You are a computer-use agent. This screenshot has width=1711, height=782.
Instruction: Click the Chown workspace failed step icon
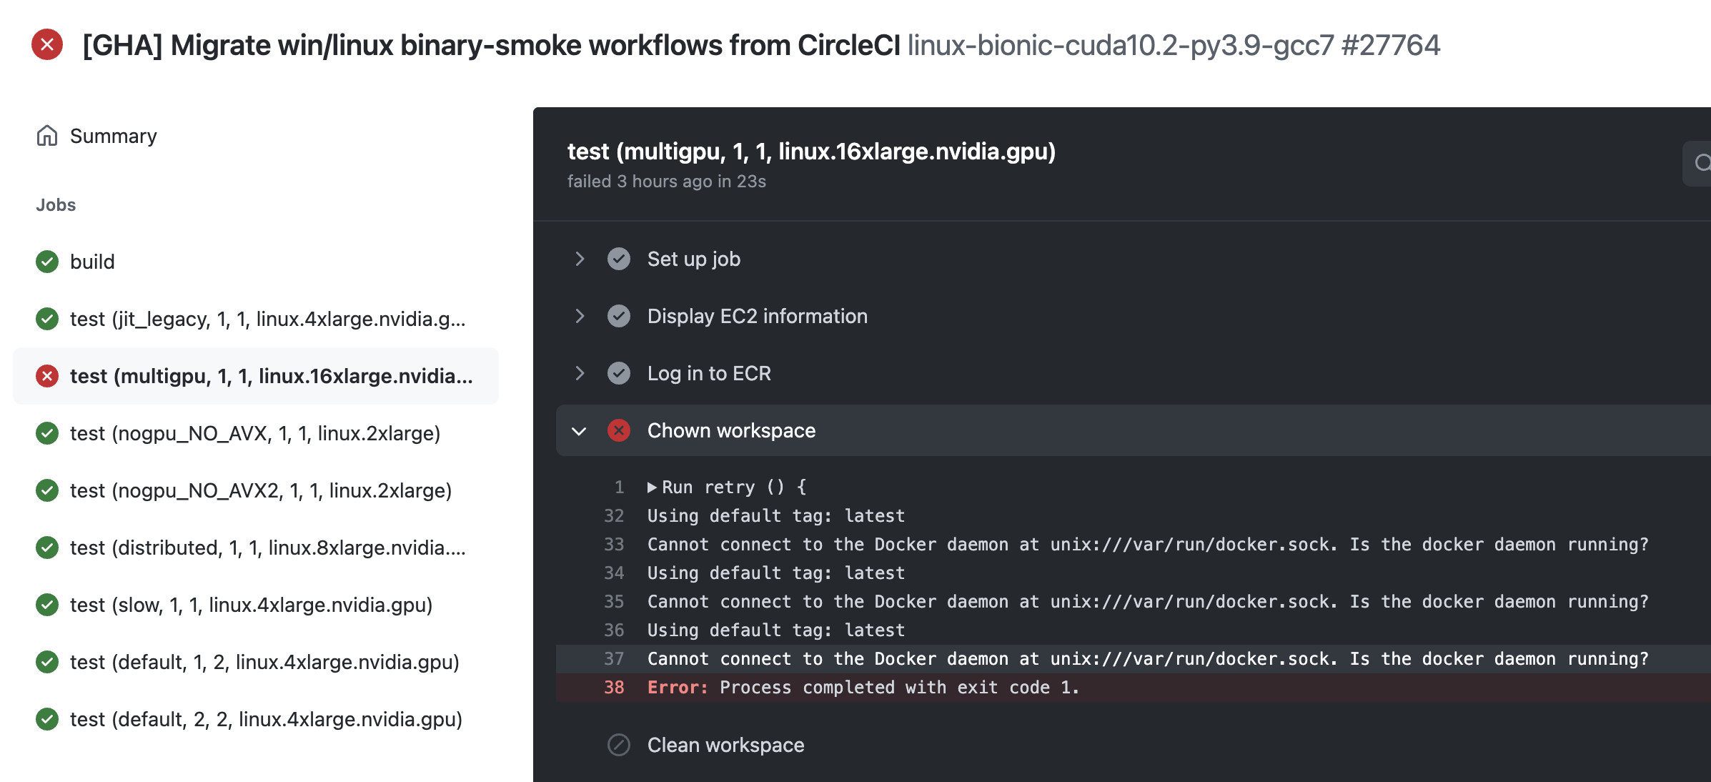coord(619,430)
